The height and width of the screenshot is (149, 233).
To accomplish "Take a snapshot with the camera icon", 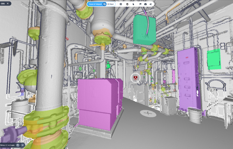I will click(x=145, y=4).
